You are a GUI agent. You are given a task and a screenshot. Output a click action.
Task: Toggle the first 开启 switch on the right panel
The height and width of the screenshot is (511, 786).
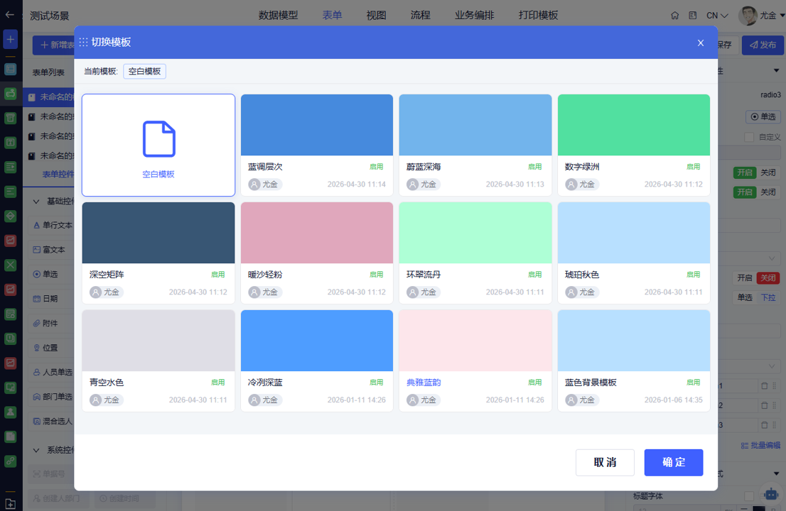[x=745, y=172]
